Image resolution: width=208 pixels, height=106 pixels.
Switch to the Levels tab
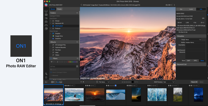(191, 9)
